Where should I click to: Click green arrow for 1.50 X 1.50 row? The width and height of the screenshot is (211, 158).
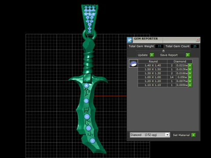pyautogui.click(x=190, y=69)
